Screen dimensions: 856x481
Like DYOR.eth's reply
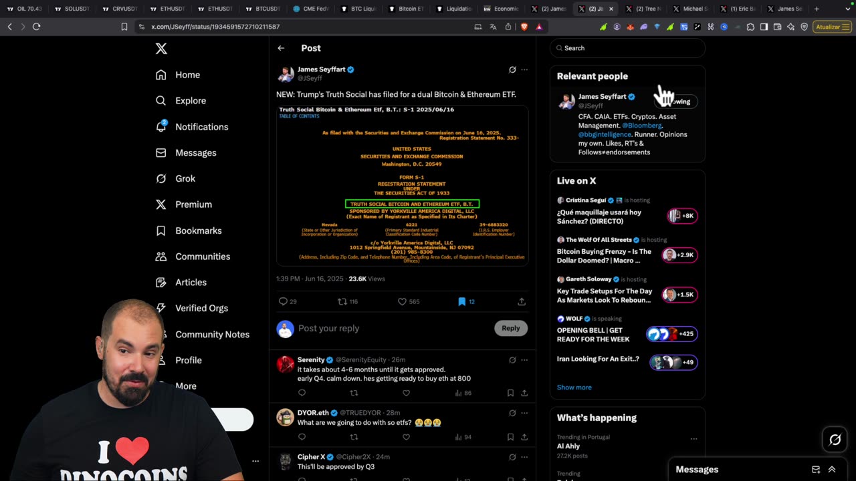coord(406,437)
